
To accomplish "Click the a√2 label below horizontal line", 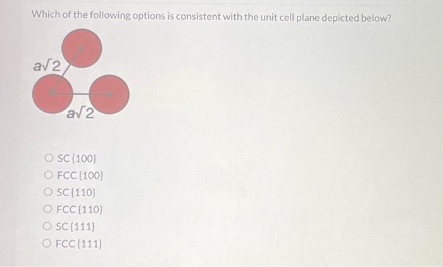I will coord(80,114).
